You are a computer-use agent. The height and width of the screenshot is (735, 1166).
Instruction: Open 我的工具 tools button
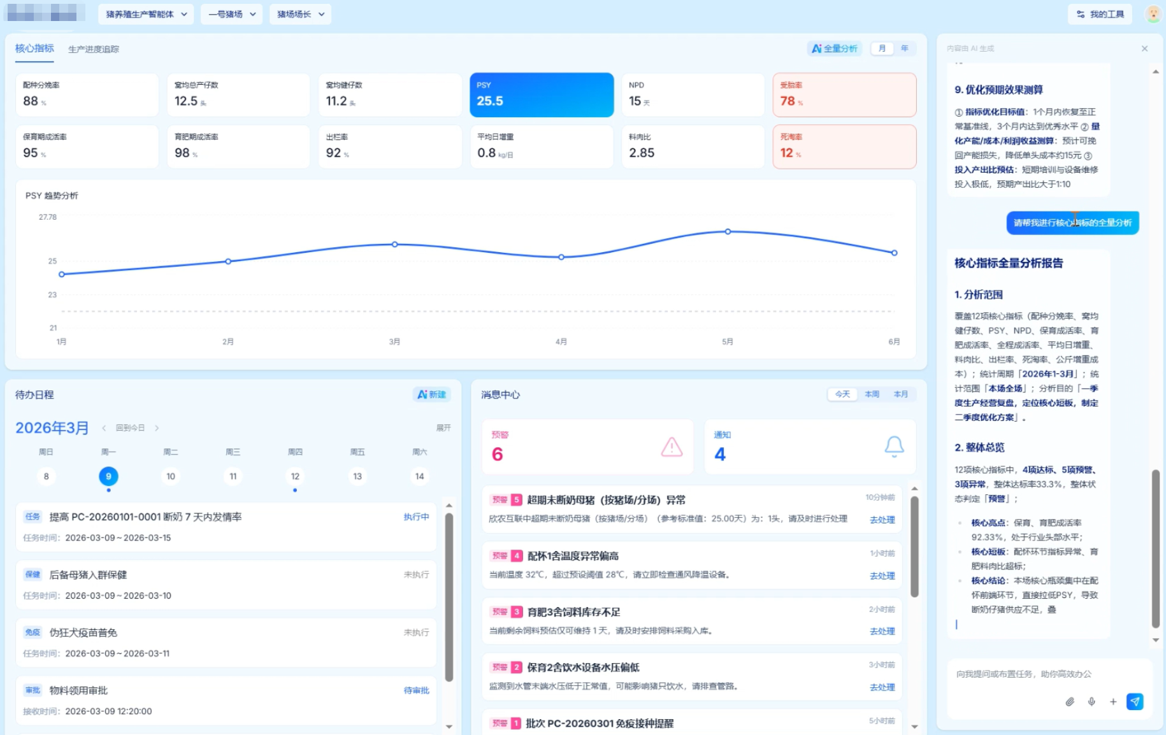[x=1100, y=14]
